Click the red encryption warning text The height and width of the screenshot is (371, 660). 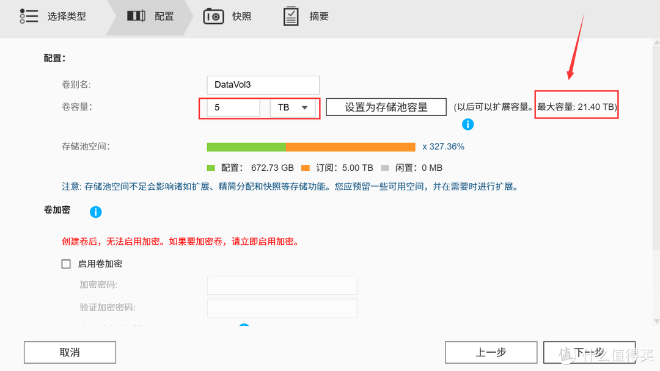tap(180, 242)
